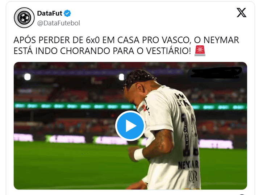Click the player's white wristband
Screen dimensions: 263x195
point(139,154)
